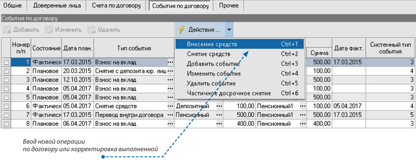
Task: Tick the checkbox for row 1
Action: (6, 63)
